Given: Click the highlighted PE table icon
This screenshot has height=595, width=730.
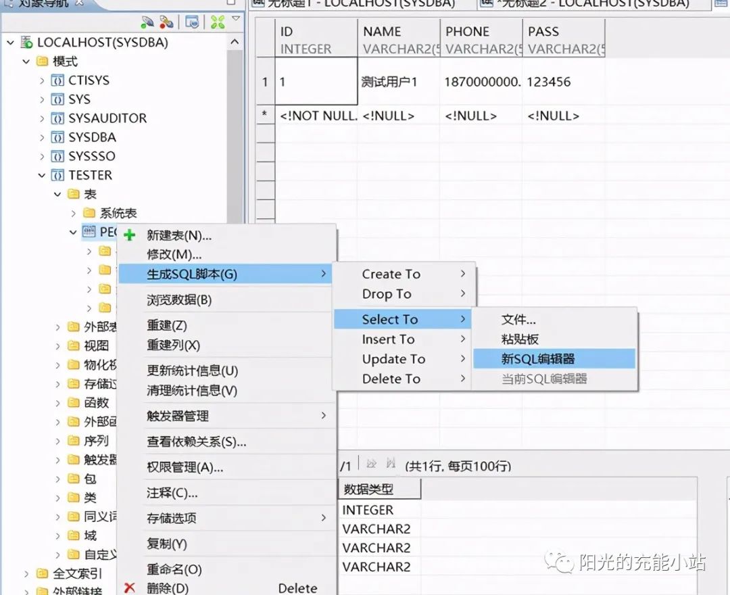Looking at the screenshot, I should [x=89, y=231].
